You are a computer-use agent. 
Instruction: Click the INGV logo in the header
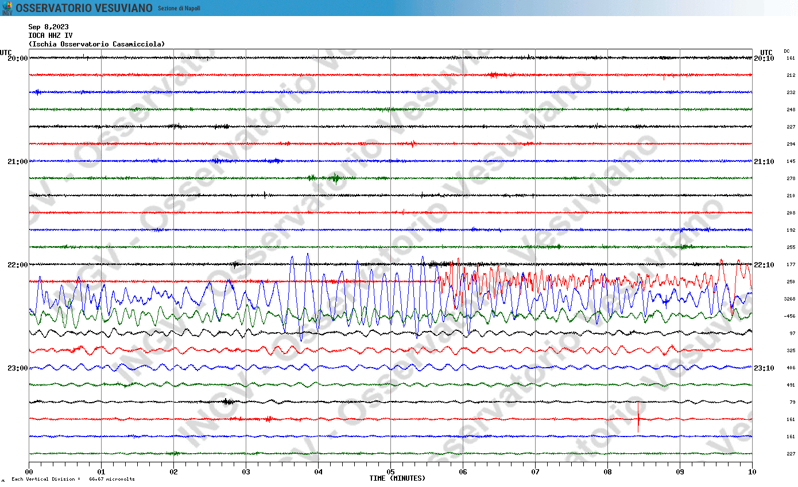pos(7,8)
